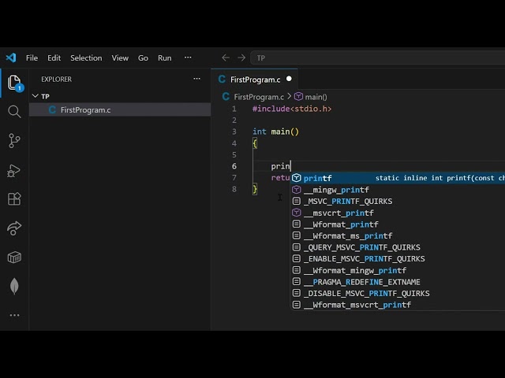Select __Wformat_printf suggestion
Image resolution: width=505 pixels, height=378 pixels.
coord(398,224)
